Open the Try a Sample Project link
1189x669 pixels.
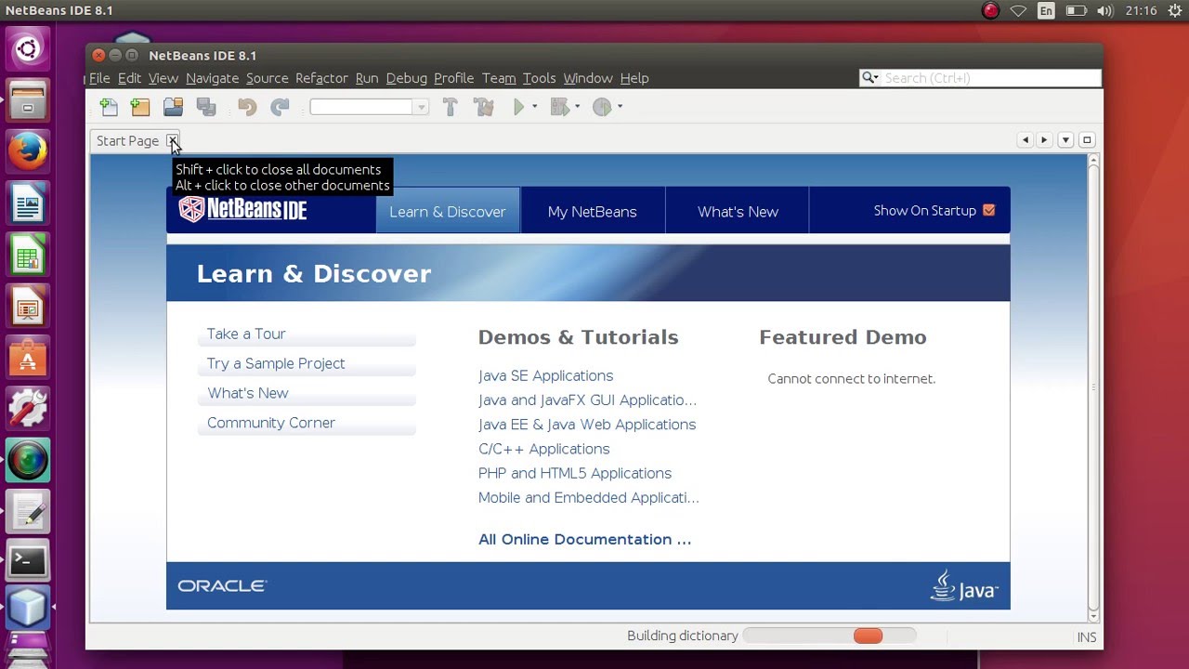click(x=276, y=363)
